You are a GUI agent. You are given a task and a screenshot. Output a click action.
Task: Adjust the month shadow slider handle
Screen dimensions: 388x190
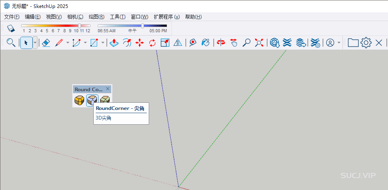pos(79,26)
